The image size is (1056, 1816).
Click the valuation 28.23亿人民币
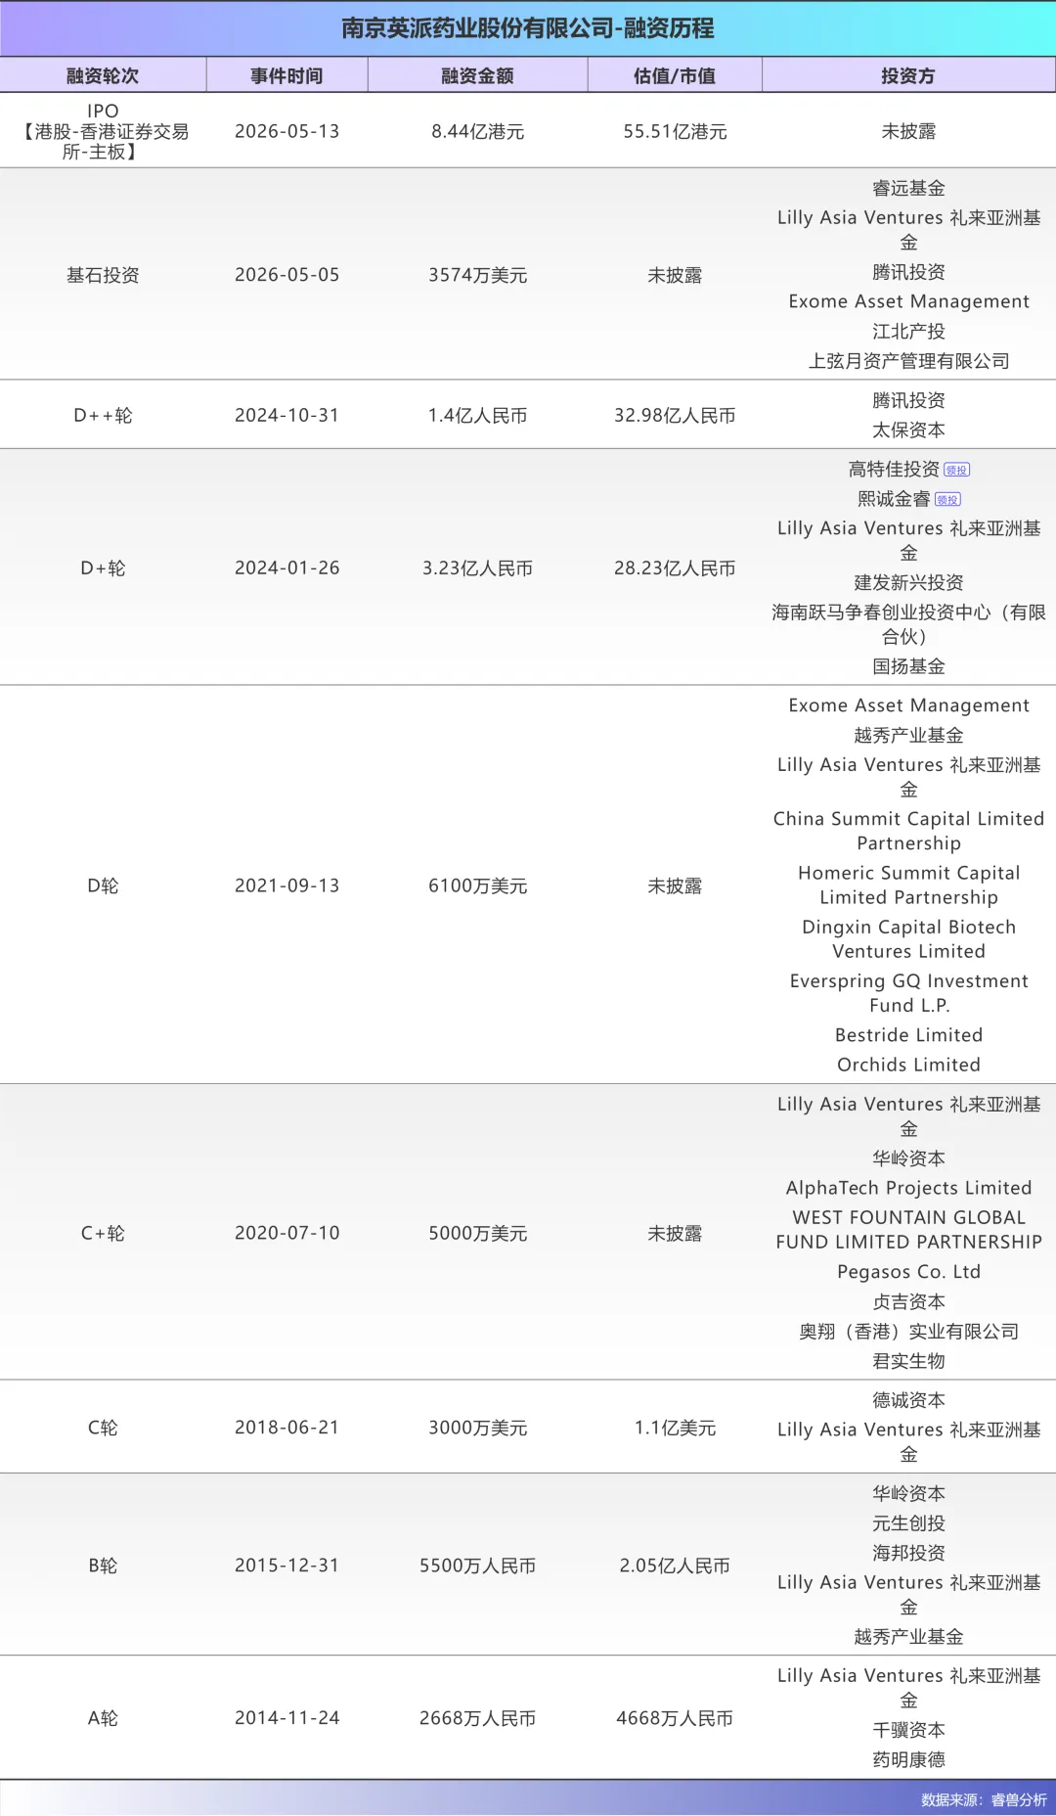[x=675, y=567]
